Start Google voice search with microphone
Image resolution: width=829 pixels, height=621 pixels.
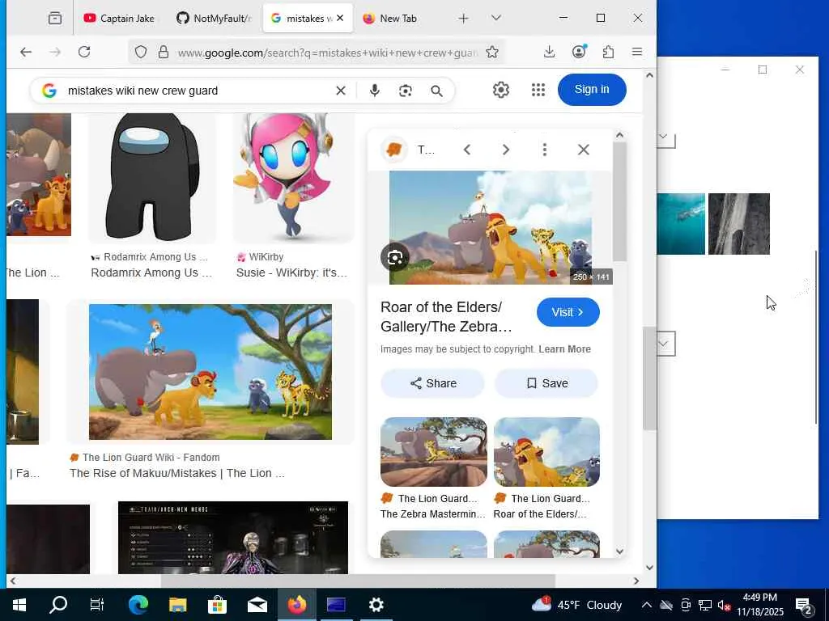click(x=374, y=91)
